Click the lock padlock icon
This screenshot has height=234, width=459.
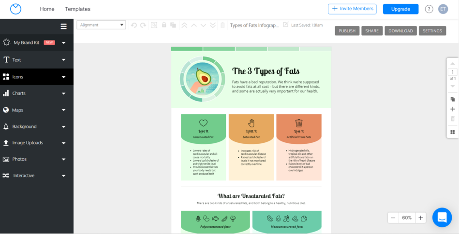point(164,25)
